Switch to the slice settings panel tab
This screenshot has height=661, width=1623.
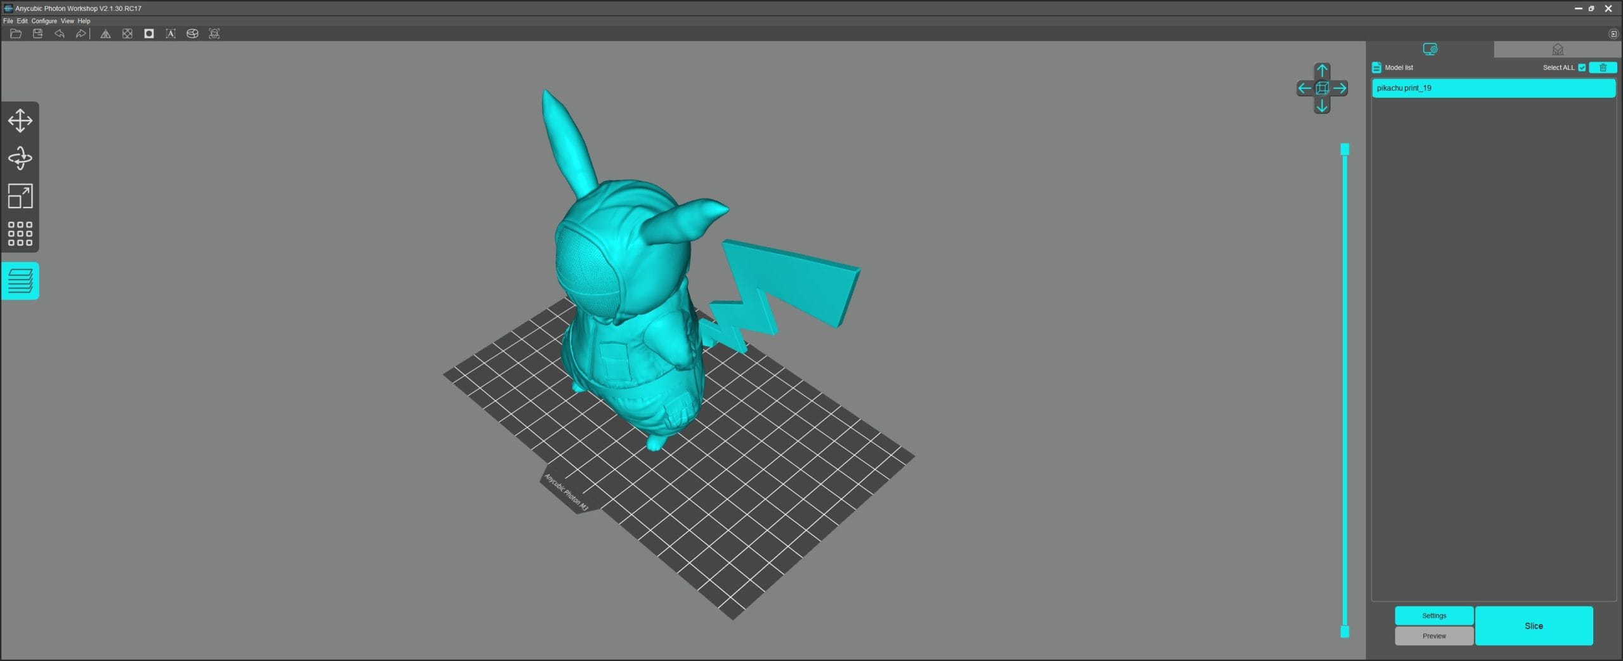(1430, 49)
